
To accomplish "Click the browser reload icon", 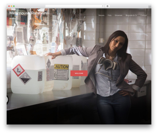I will coord(103,6).
